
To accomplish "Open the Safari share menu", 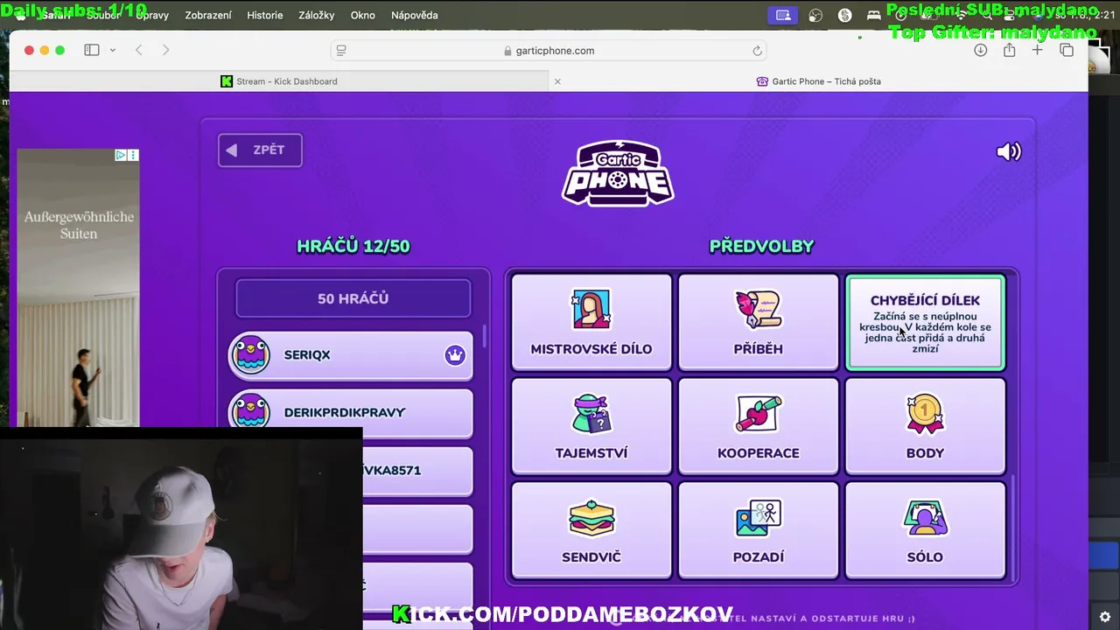I will point(1009,50).
